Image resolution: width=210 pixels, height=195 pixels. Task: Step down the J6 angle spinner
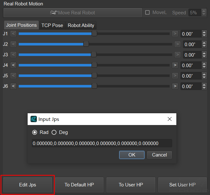(x=204, y=88)
